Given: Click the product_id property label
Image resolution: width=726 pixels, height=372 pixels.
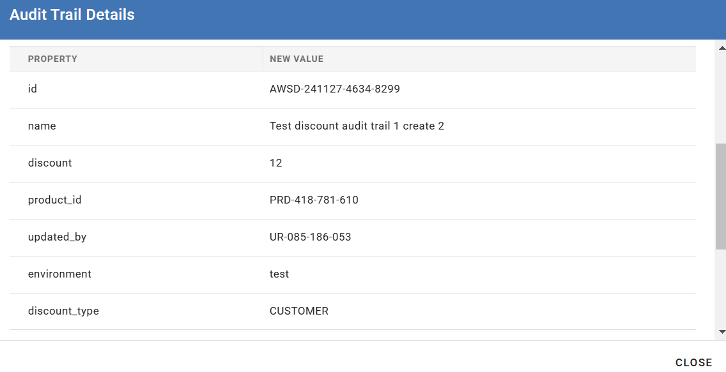Looking at the screenshot, I should 54,200.
